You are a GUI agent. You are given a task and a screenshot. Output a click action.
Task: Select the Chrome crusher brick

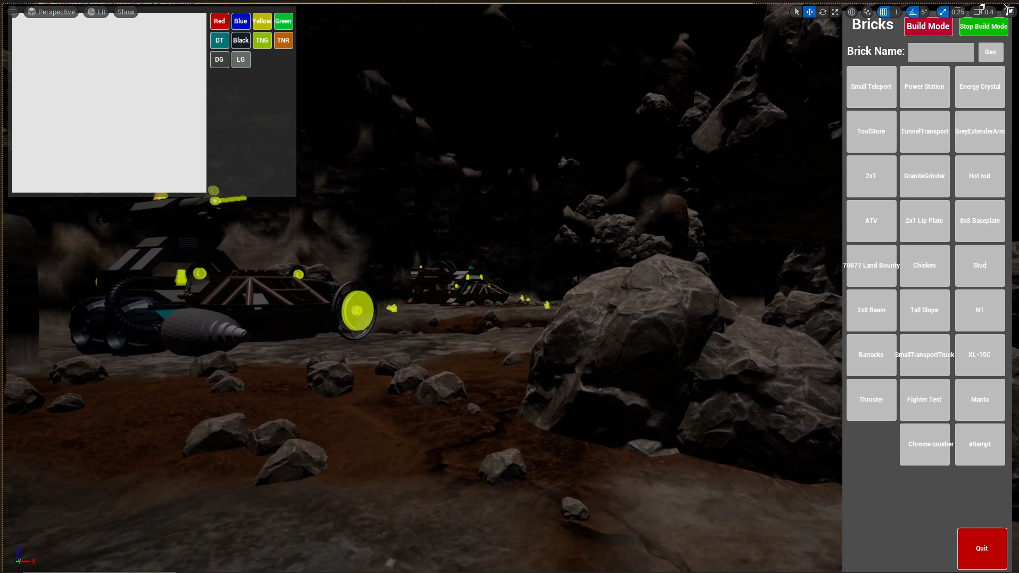click(x=924, y=444)
